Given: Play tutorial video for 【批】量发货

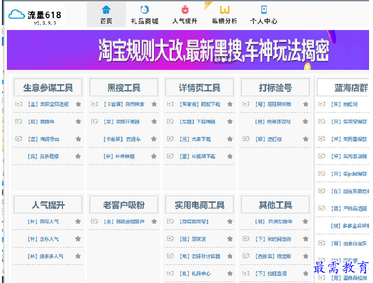Looking at the screenshot, I should tap(170, 239).
